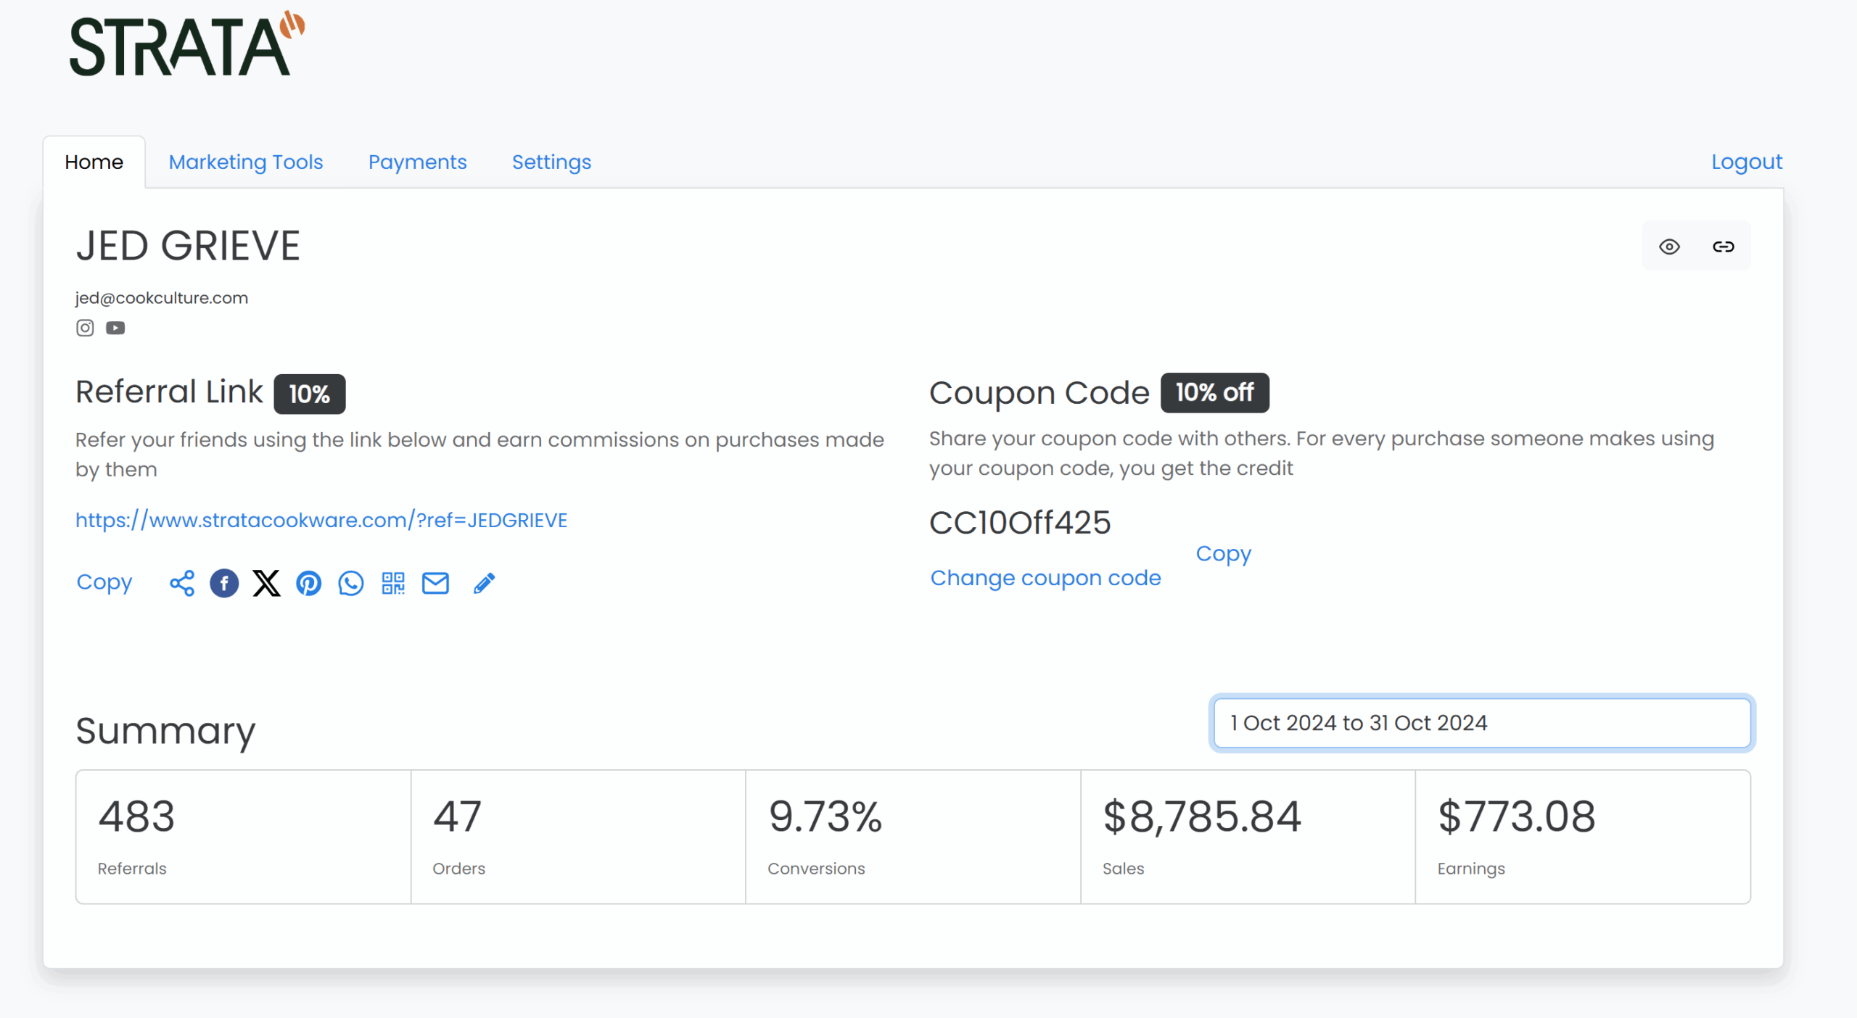Select the Home tab
This screenshot has width=1857, height=1018.
click(94, 162)
